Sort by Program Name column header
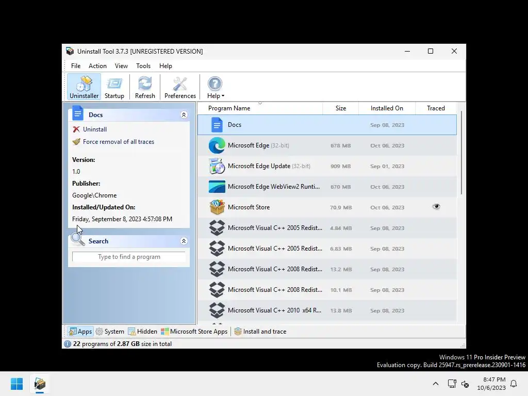This screenshot has width=528, height=396. click(x=260, y=108)
